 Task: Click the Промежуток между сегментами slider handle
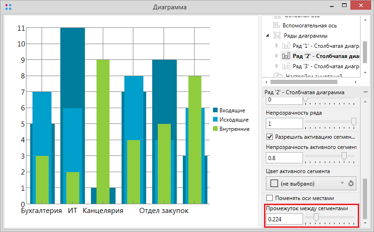pos(316,218)
